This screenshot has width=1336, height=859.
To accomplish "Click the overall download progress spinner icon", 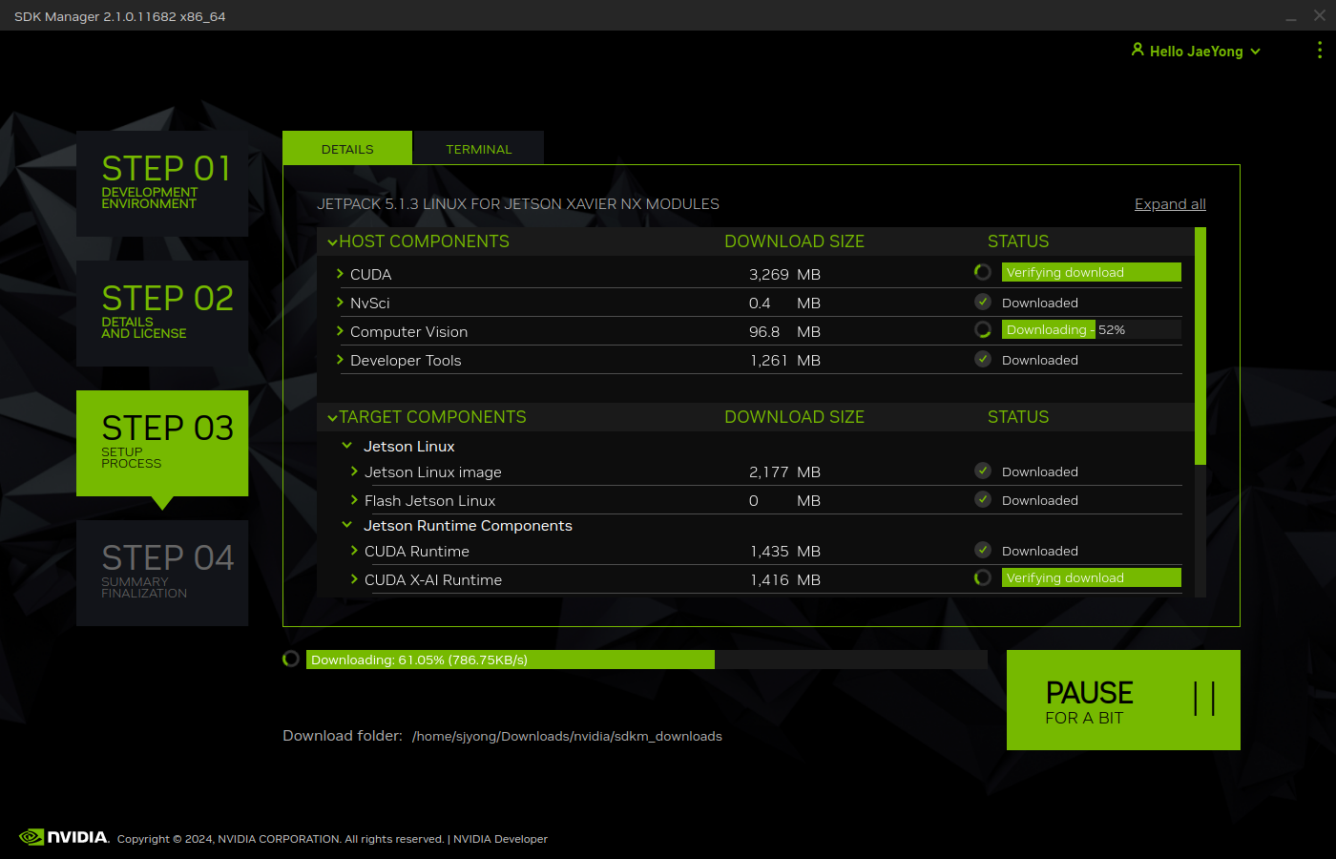I will tap(291, 659).
